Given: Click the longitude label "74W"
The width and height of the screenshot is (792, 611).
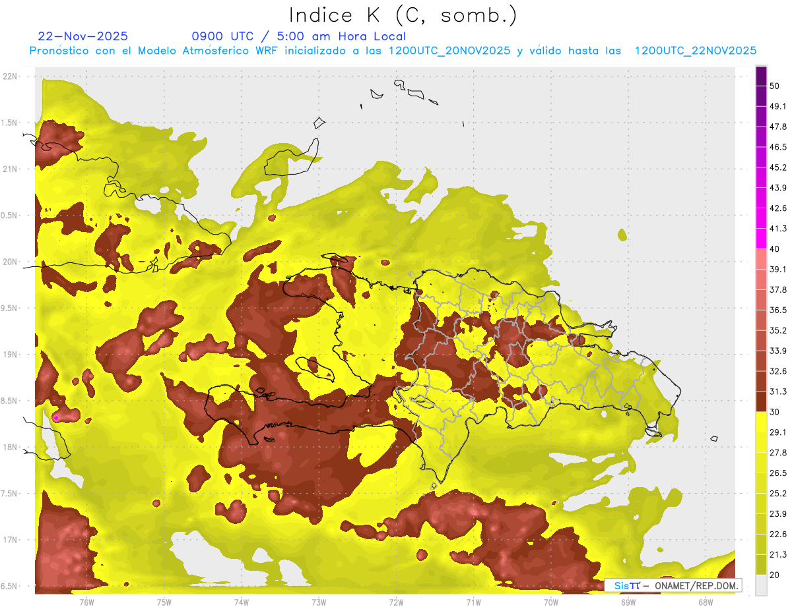Looking at the screenshot, I should pyautogui.click(x=242, y=602).
